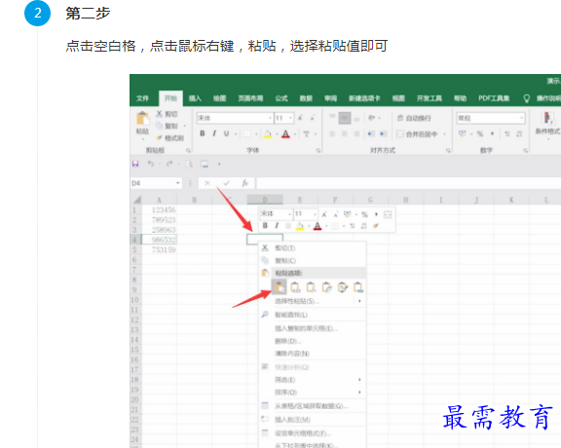Choose the Paste Link icon in context menu
The width and height of the screenshot is (561, 448).
pyautogui.click(x=358, y=287)
